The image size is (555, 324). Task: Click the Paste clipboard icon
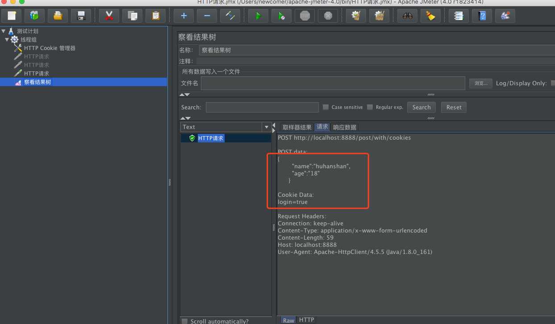(155, 16)
